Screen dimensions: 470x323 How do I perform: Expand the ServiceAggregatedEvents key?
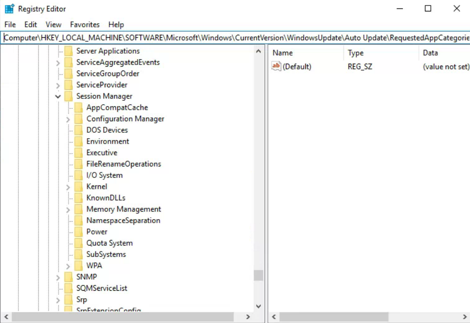click(x=58, y=63)
